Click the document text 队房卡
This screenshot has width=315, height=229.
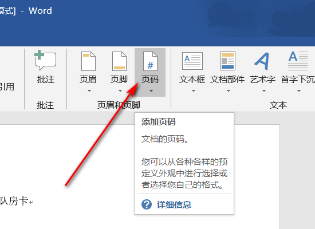pyautogui.click(x=14, y=201)
